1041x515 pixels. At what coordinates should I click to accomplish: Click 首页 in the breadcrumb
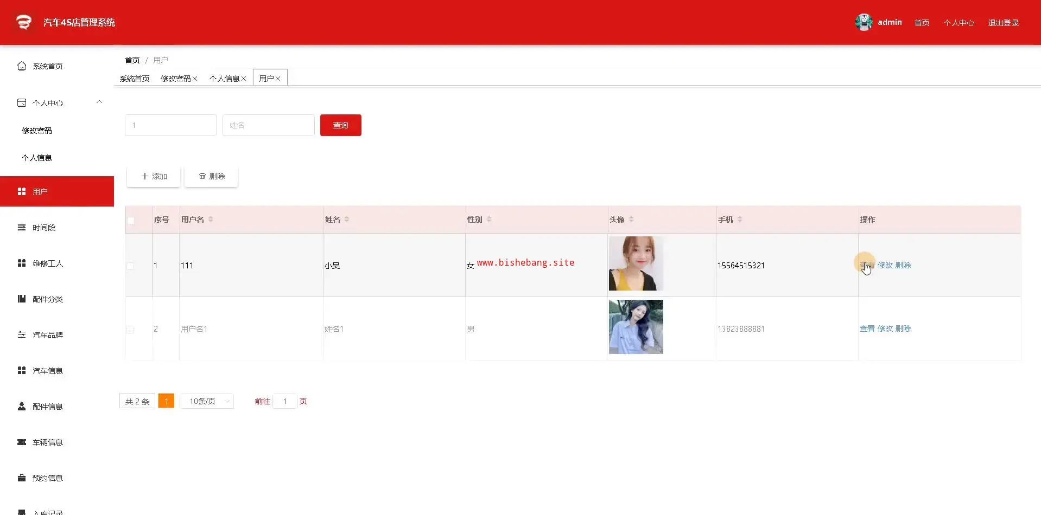[132, 60]
